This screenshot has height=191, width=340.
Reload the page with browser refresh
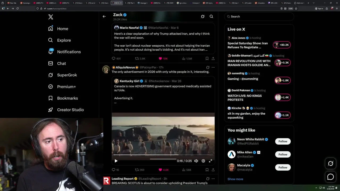pyautogui.click(x=18, y=8)
